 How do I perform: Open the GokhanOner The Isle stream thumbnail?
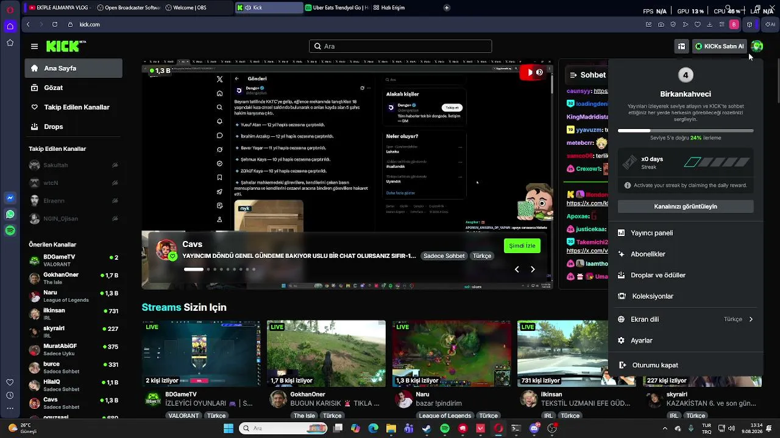pyautogui.click(x=326, y=353)
